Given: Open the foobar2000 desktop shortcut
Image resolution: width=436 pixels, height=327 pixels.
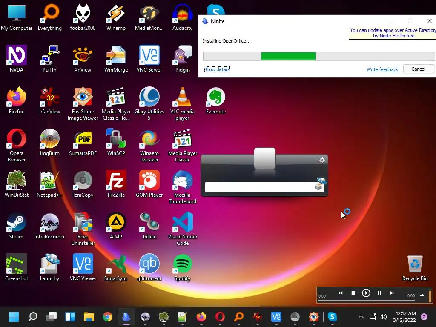Looking at the screenshot, I should (x=83, y=17).
